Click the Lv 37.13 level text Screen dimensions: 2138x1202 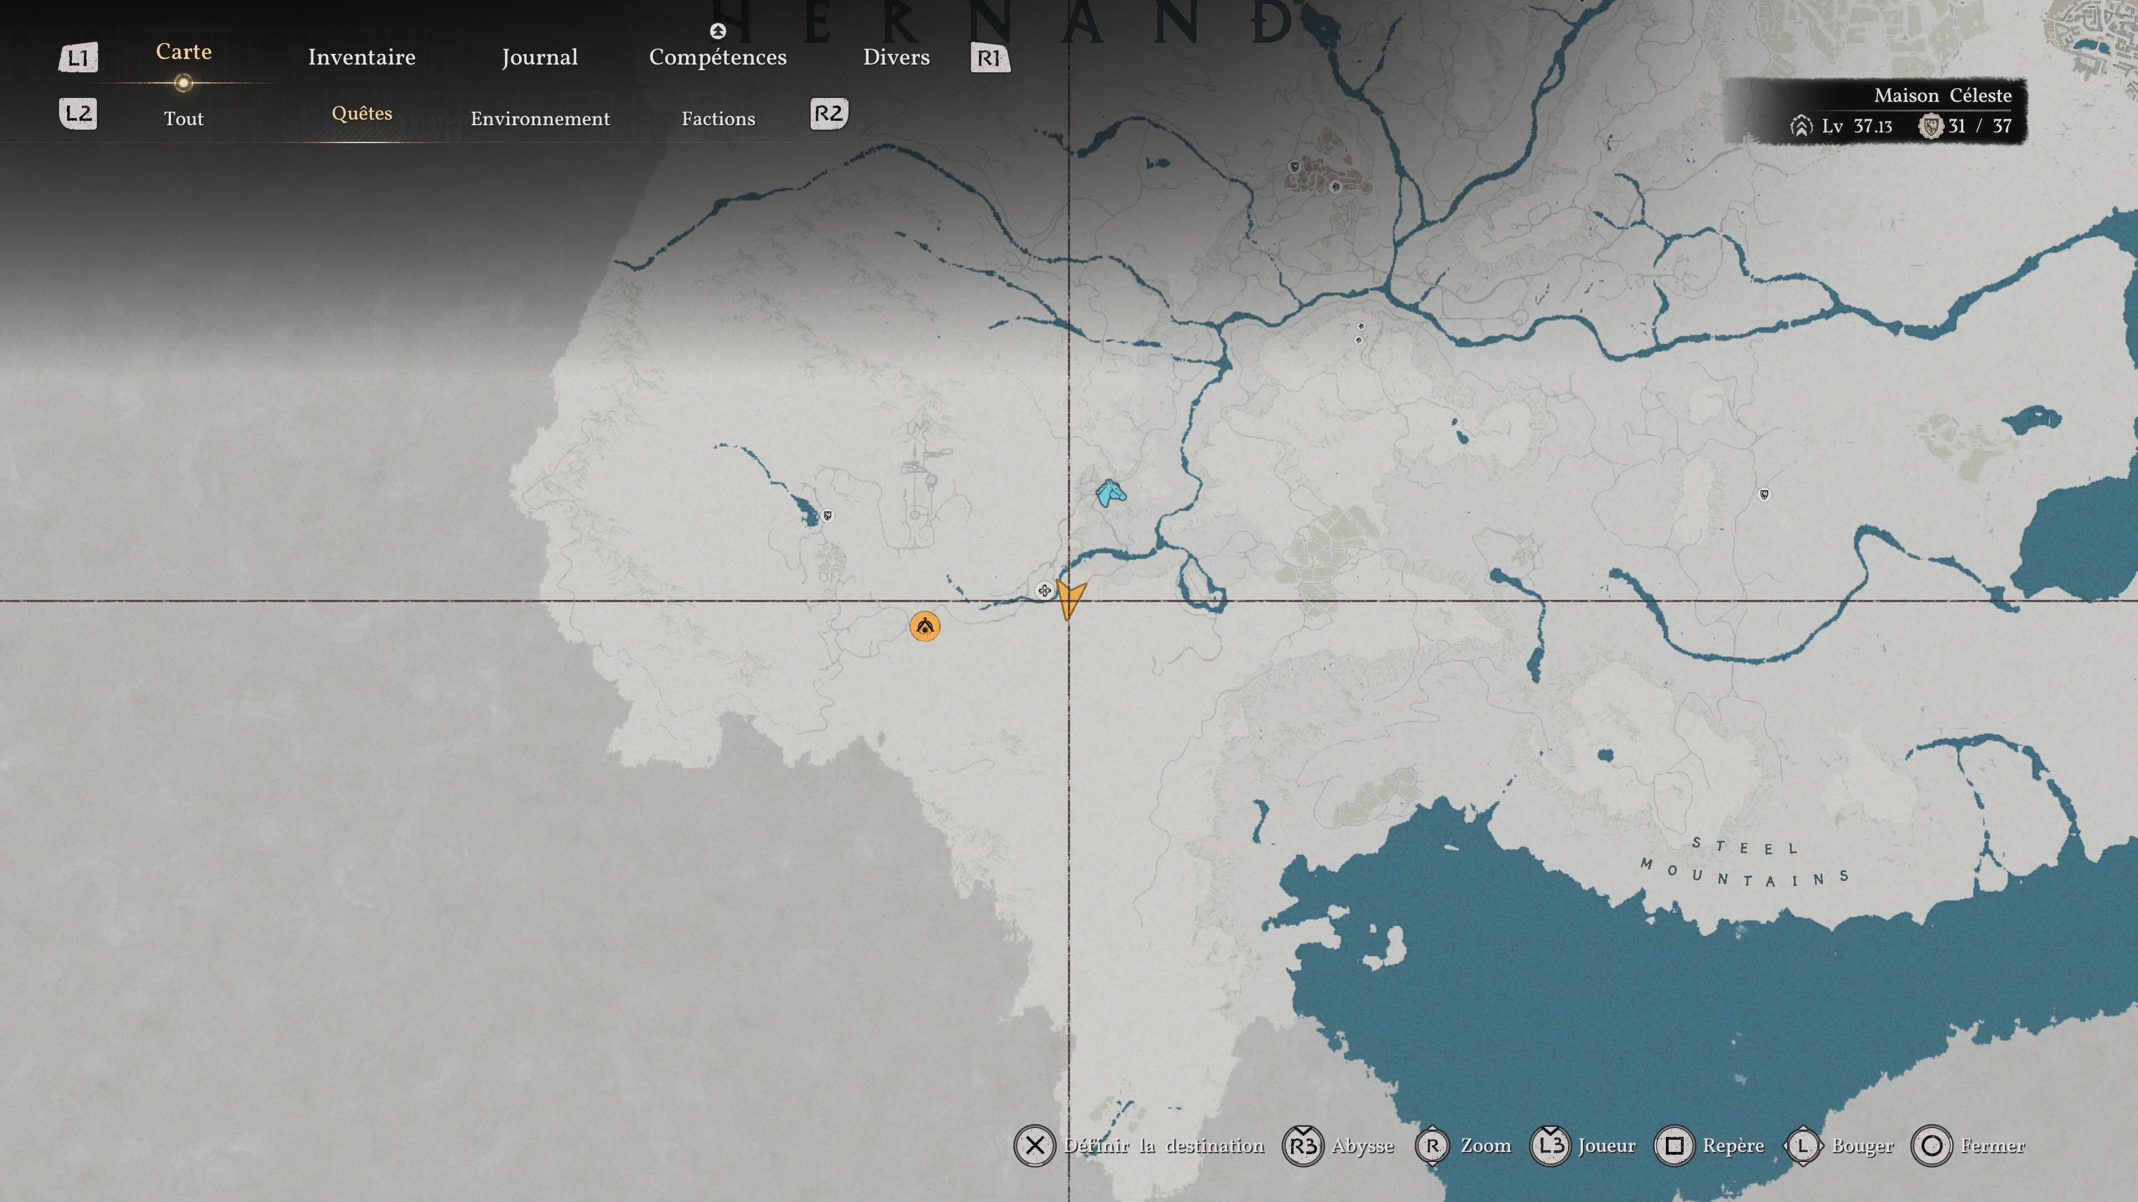[1857, 126]
